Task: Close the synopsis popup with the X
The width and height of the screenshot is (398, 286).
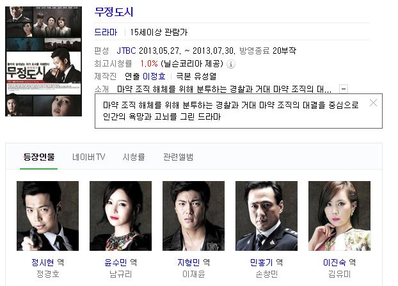Action: (x=373, y=103)
